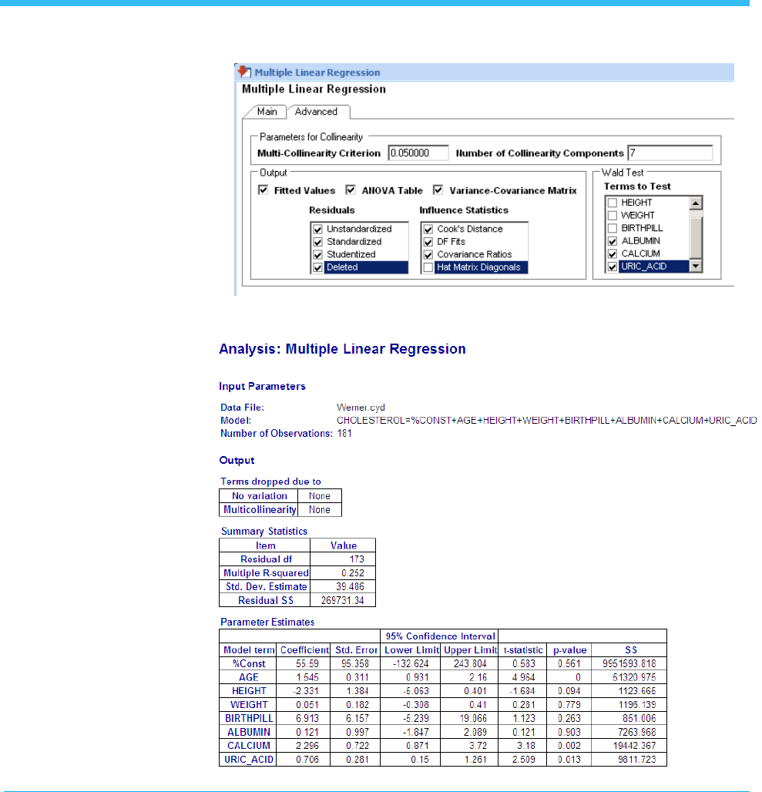The width and height of the screenshot is (762, 792).
Task: Click the Terms to Test scroll-up arrow
Action: tap(696, 203)
